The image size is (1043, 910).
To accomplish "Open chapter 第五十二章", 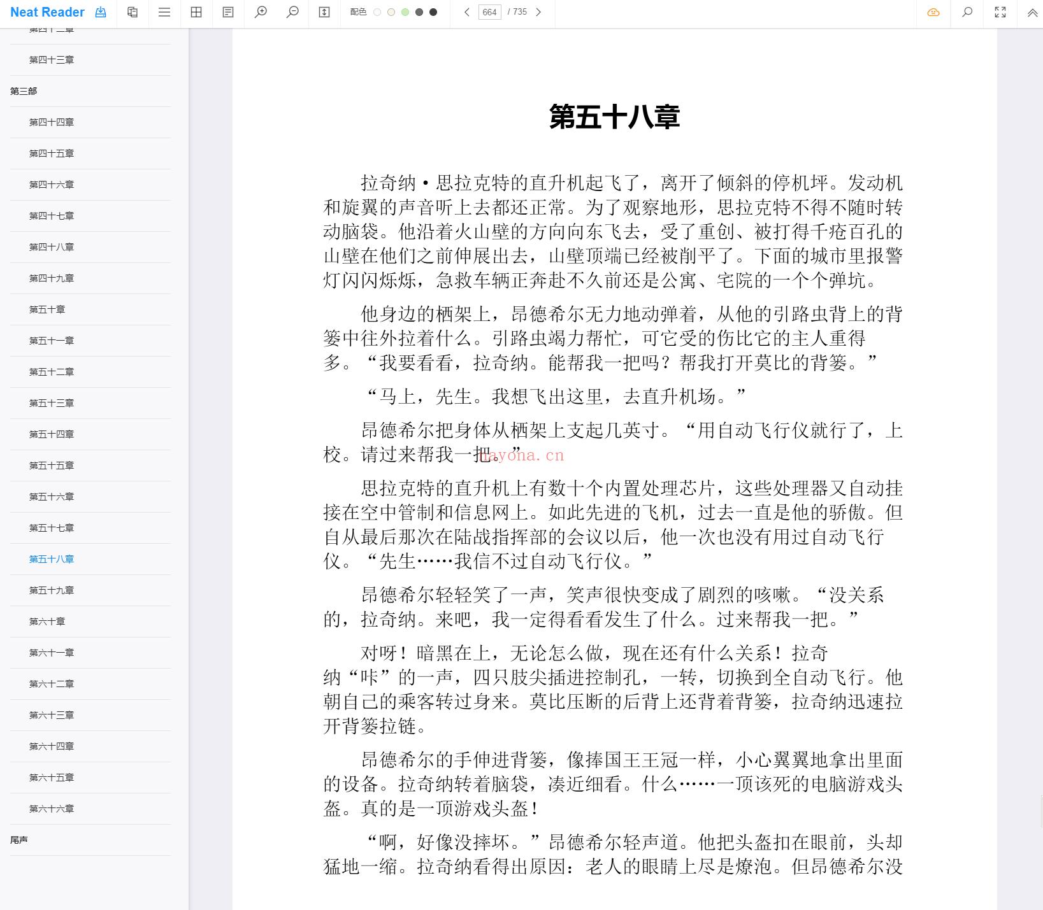I will (52, 372).
